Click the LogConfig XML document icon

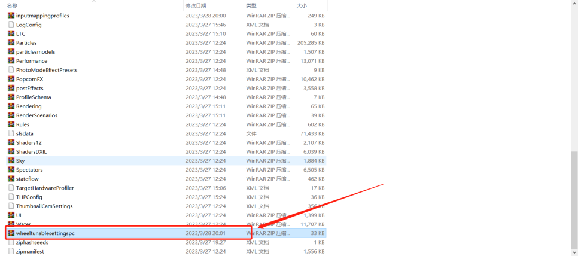pos(11,25)
